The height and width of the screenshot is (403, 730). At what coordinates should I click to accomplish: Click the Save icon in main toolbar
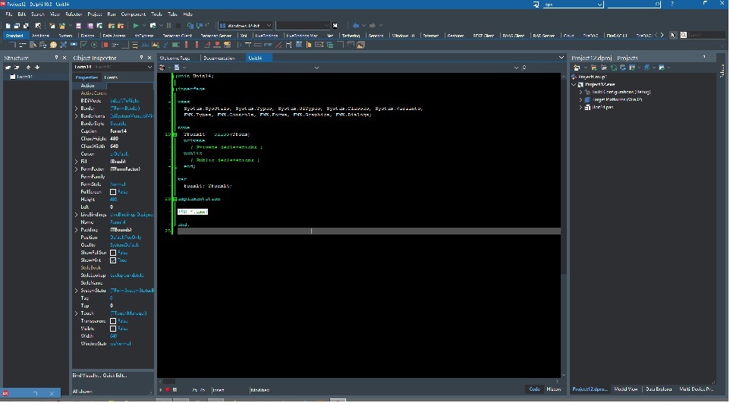pyautogui.click(x=79, y=26)
